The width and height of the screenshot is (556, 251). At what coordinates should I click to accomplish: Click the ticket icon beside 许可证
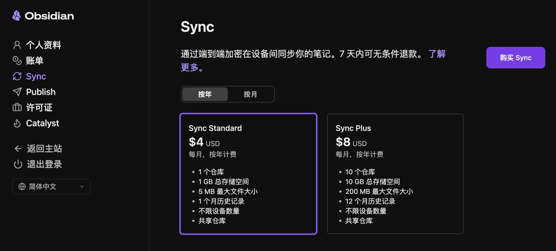tap(17, 107)
